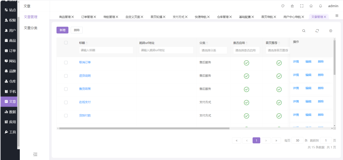Click the table vertical scrollbar
Image resolution: width=343 pixels, height=160 pixels.
coord(335,57)
